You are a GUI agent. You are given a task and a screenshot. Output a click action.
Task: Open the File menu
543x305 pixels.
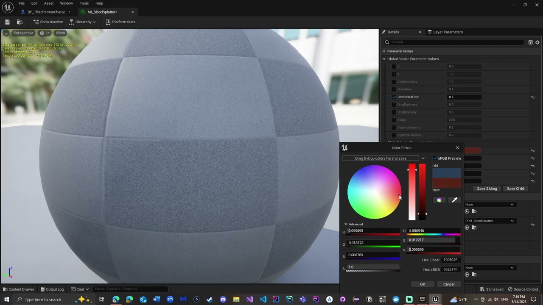point(22,3)
